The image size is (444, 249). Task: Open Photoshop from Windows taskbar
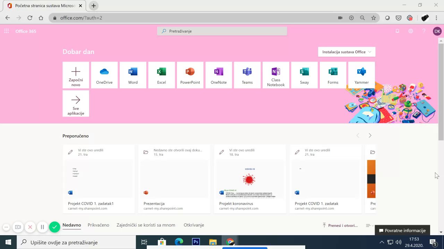tap(196, 242)
